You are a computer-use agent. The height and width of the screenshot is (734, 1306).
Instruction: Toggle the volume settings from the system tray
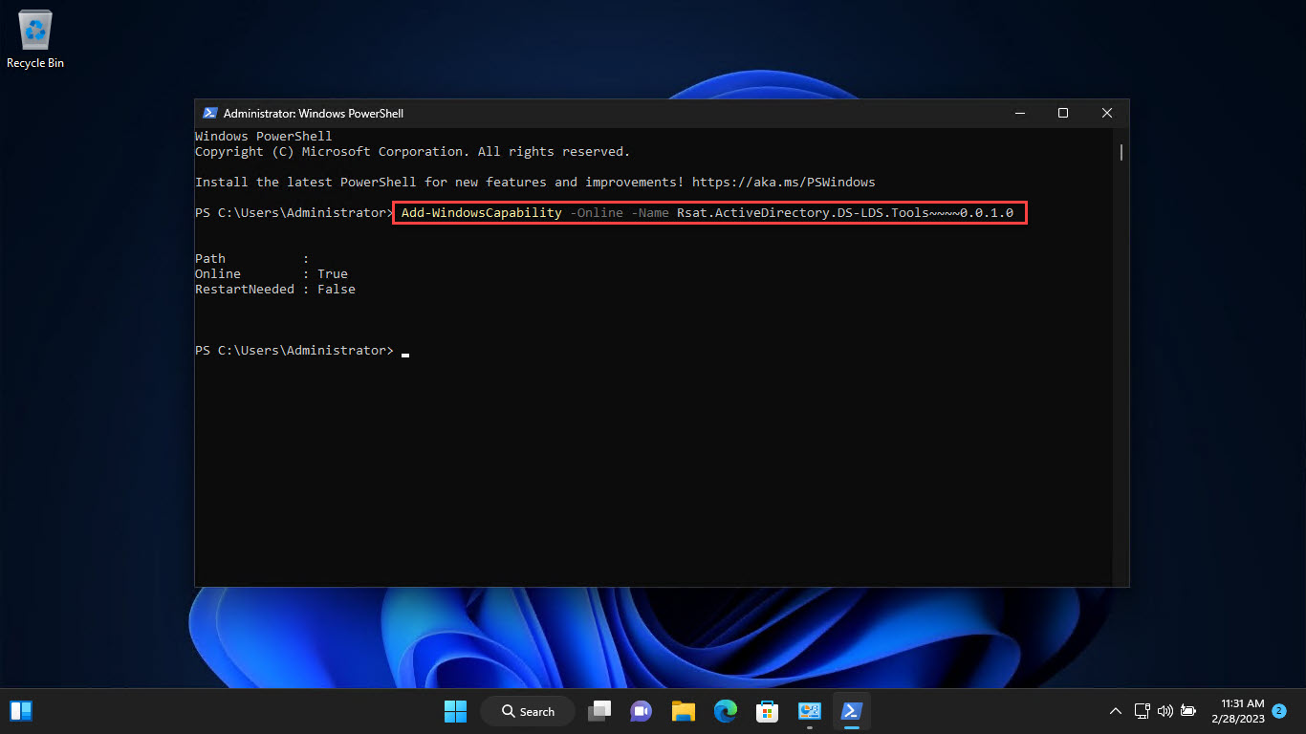[1165, 711]
